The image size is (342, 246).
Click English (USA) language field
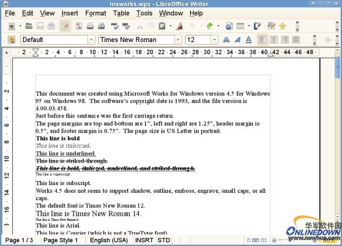click(x=109, y=240)
